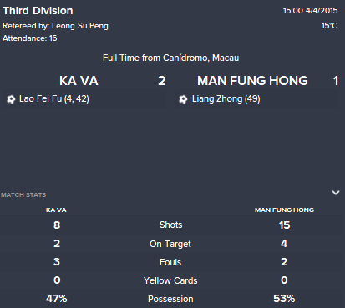345x308 pixels.
Task: Collapse the Match Stats section chevron
Action: [x=336, y=193]
